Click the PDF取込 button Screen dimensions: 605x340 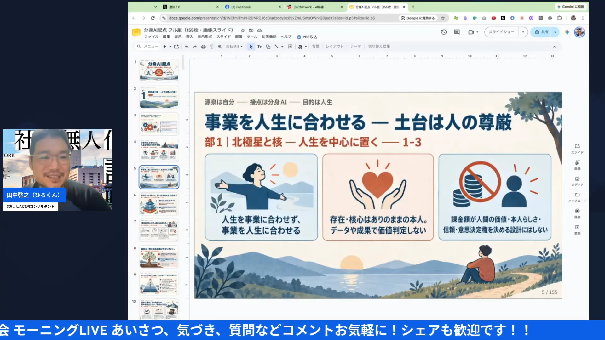[307, 37]
